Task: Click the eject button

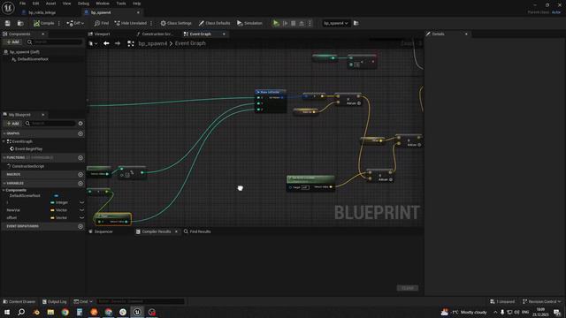Action: (x=302, y=23)
